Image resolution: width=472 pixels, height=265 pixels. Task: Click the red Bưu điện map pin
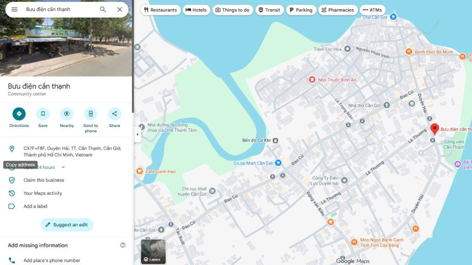coord(434,129)
